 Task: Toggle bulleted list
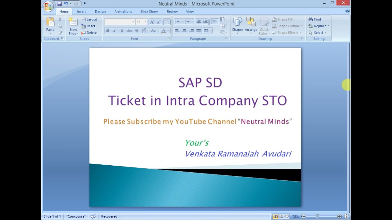coord(177,22)
